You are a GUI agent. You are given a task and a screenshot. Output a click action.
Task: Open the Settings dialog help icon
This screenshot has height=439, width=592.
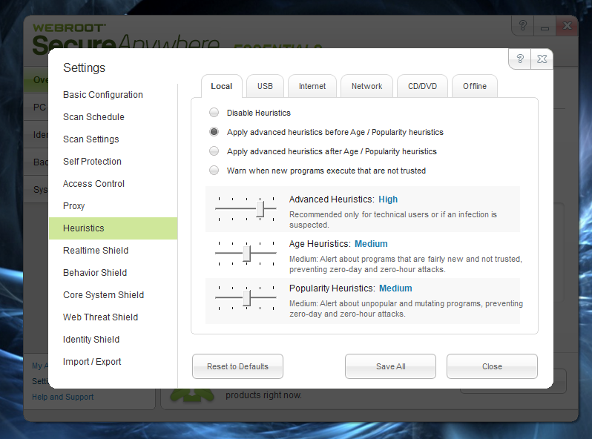[520, 59]
